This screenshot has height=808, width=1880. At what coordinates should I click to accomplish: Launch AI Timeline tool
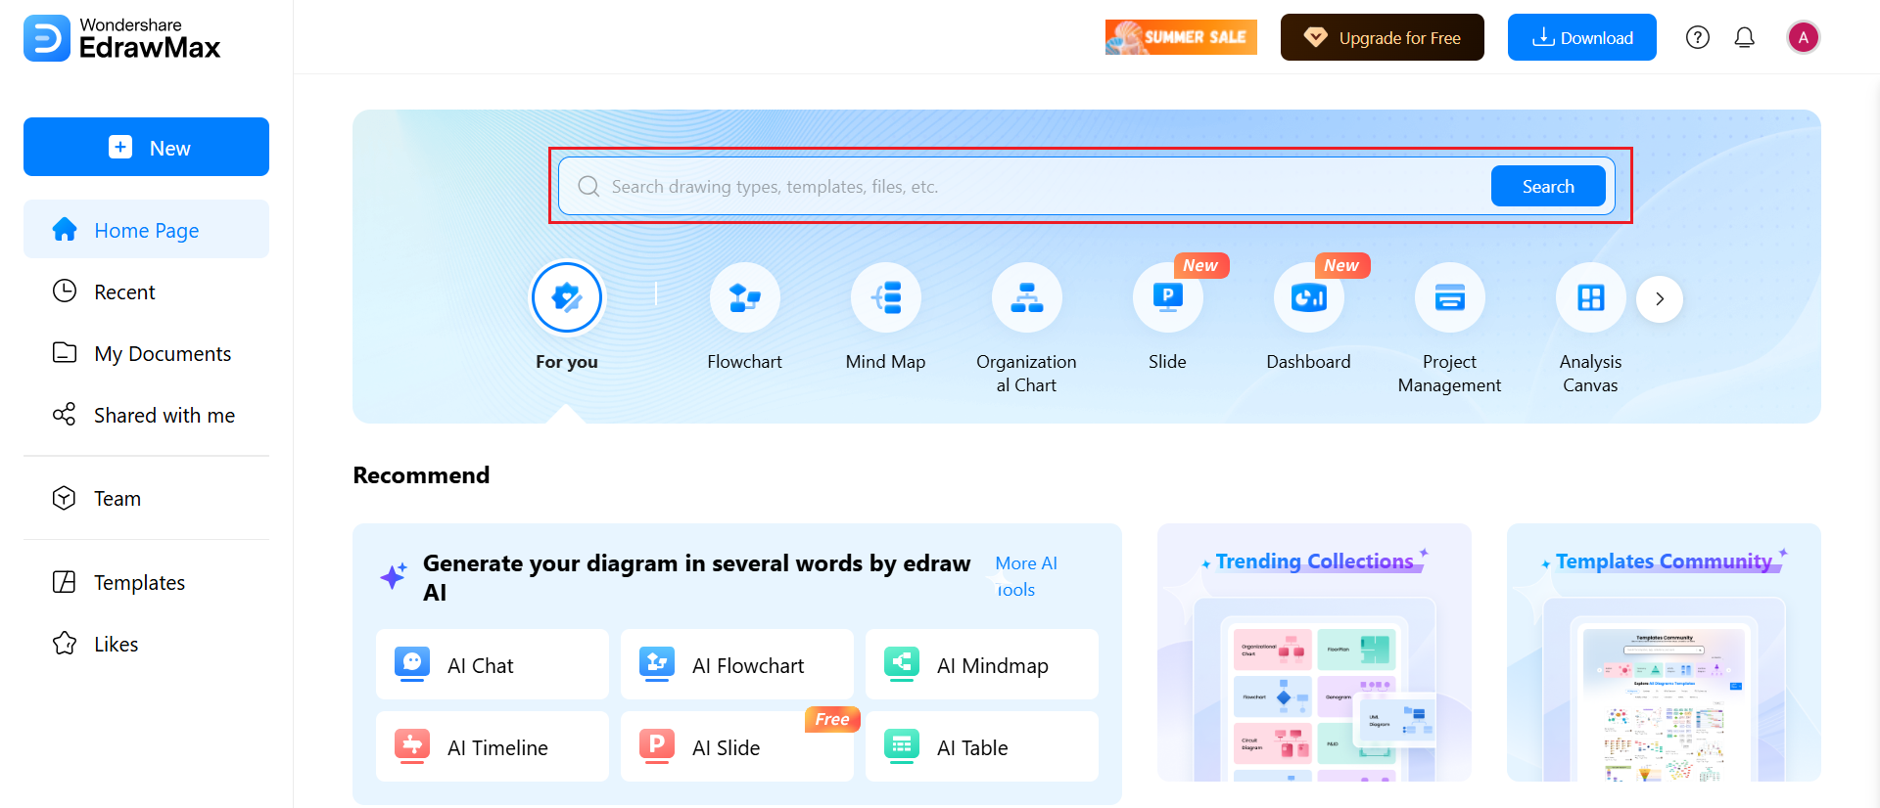click(493, 746)
